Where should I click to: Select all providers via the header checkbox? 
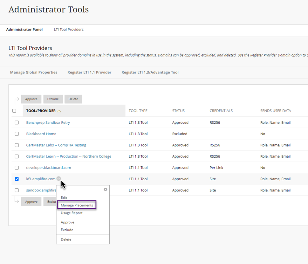(14, 110)
